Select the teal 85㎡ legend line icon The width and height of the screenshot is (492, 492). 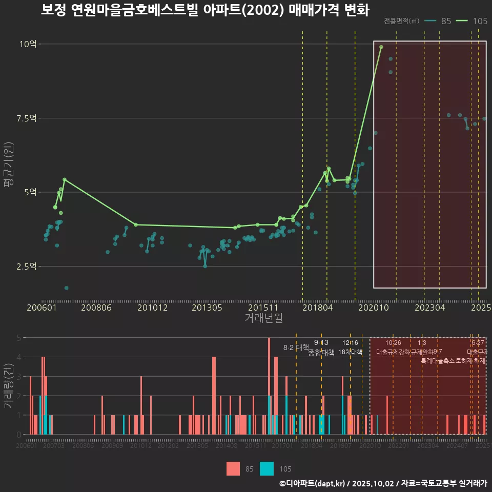(x=430, y=22)
